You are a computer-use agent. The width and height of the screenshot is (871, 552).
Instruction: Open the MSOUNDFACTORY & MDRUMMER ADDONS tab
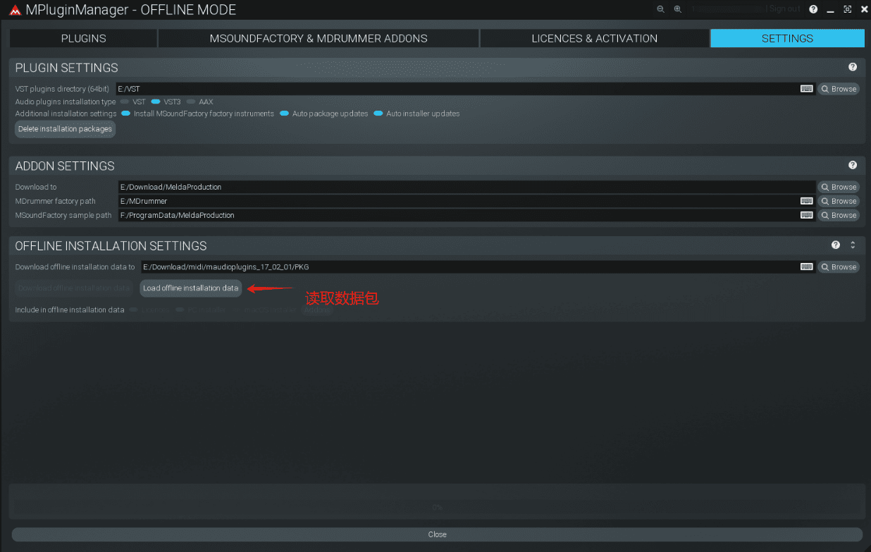pos(319,38)
